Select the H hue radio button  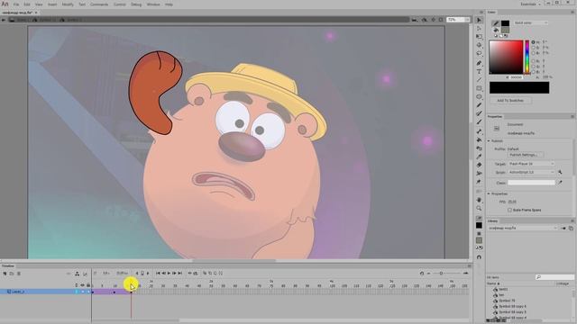point(533,42)
